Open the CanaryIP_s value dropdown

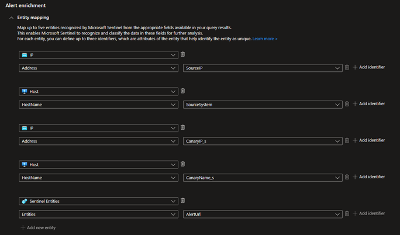(263, 141)
